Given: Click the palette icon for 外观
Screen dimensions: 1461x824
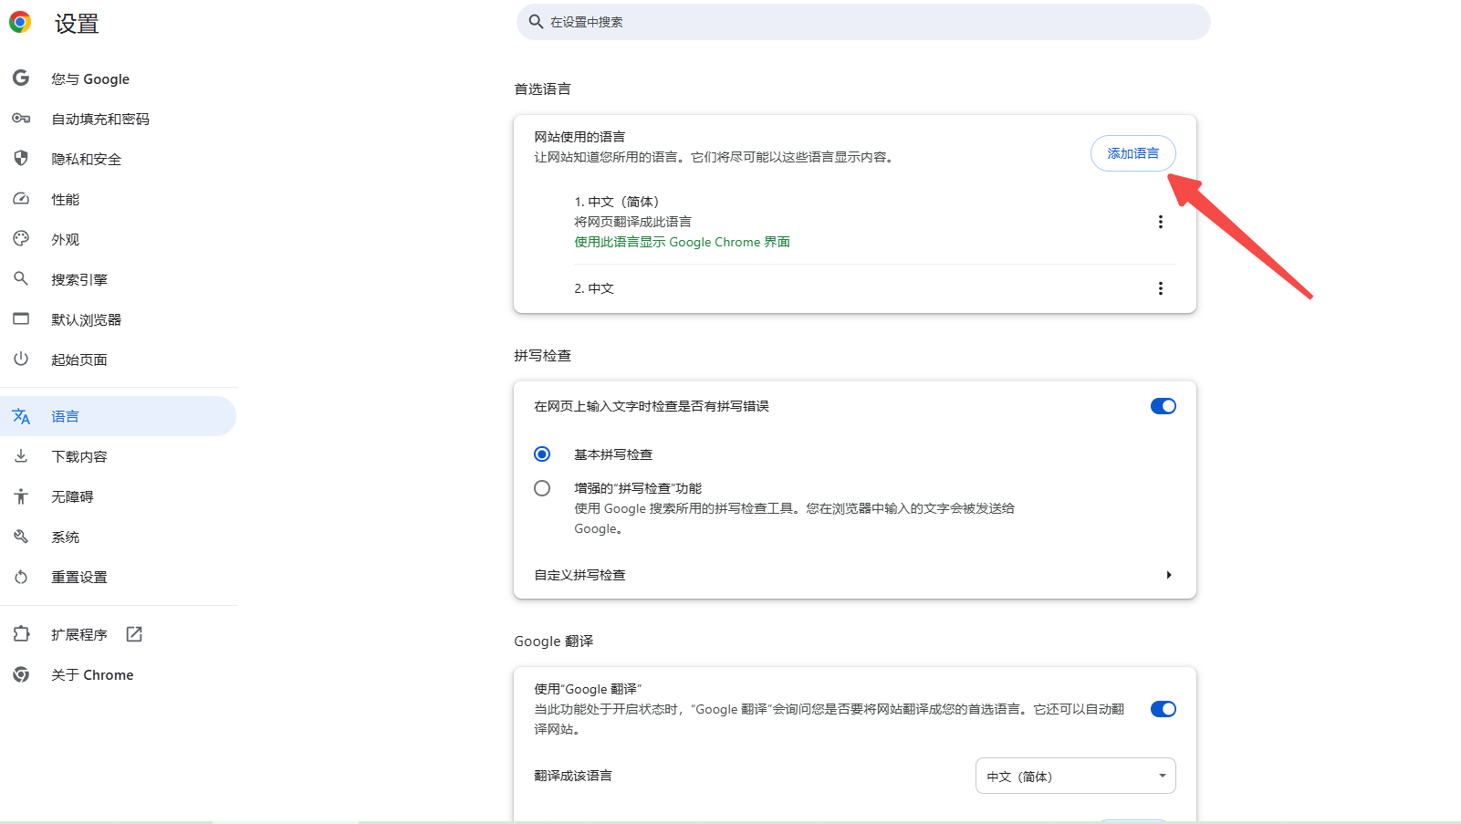Looking at the screenshot, I should click(x=21, y=239).
